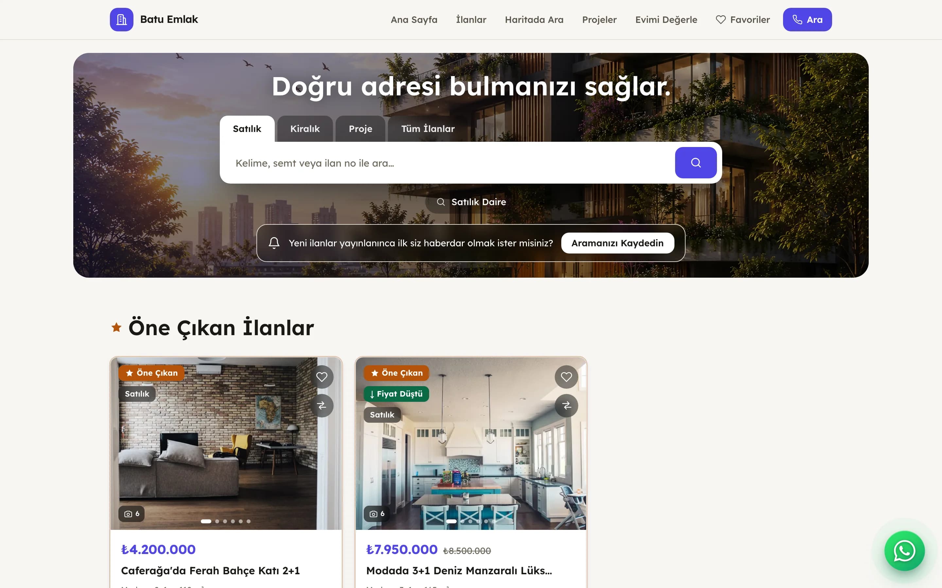Click the purple Ara call button
Viewport: 942px width, 588px height.
pos(807,20)
